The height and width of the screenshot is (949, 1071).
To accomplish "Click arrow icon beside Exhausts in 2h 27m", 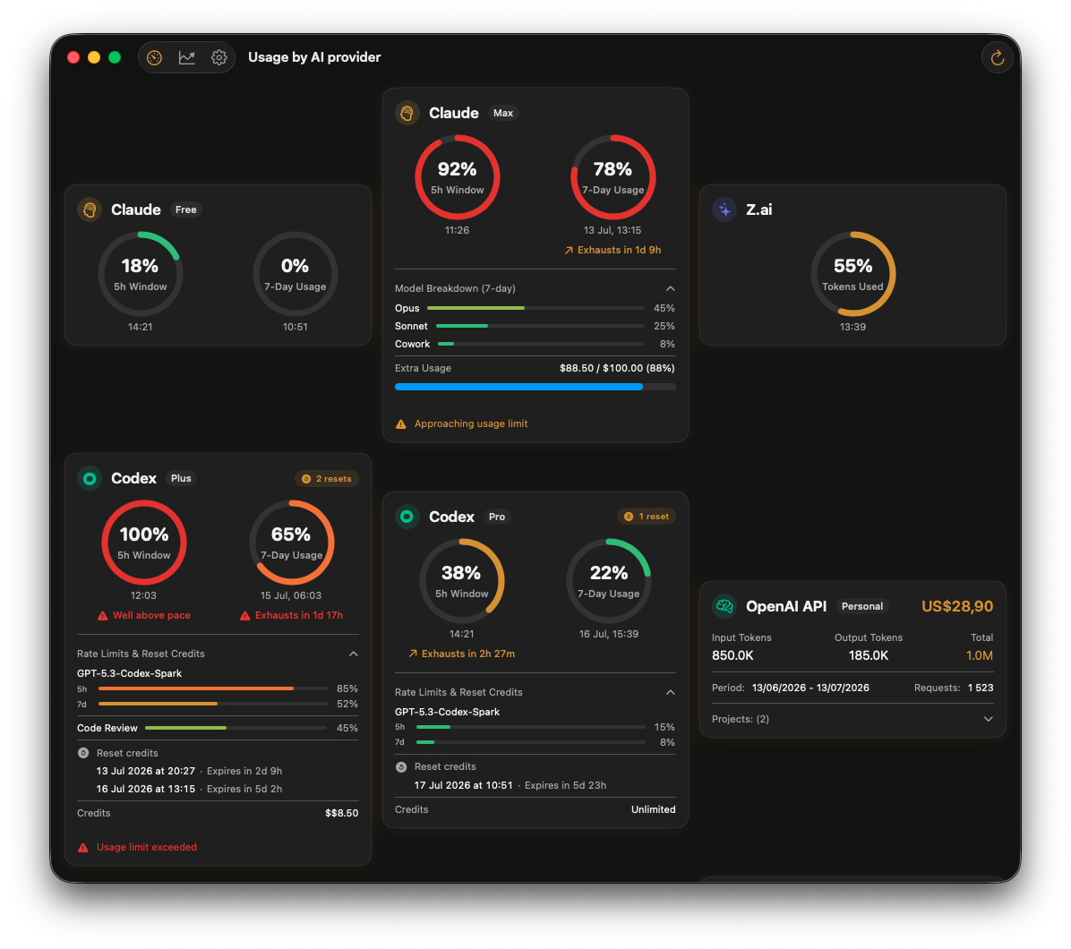I will point(413,654).
